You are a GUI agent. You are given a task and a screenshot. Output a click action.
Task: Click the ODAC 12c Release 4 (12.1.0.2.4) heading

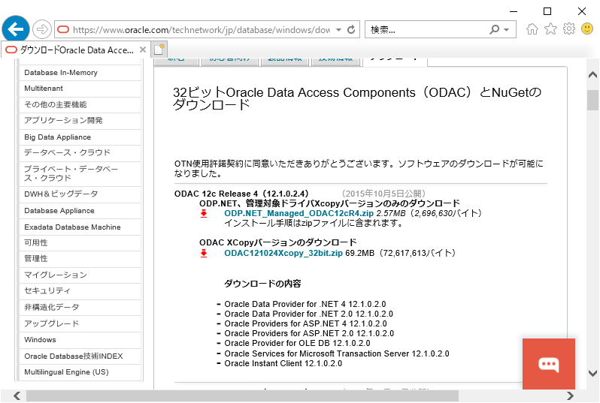[x=241, y=194]
